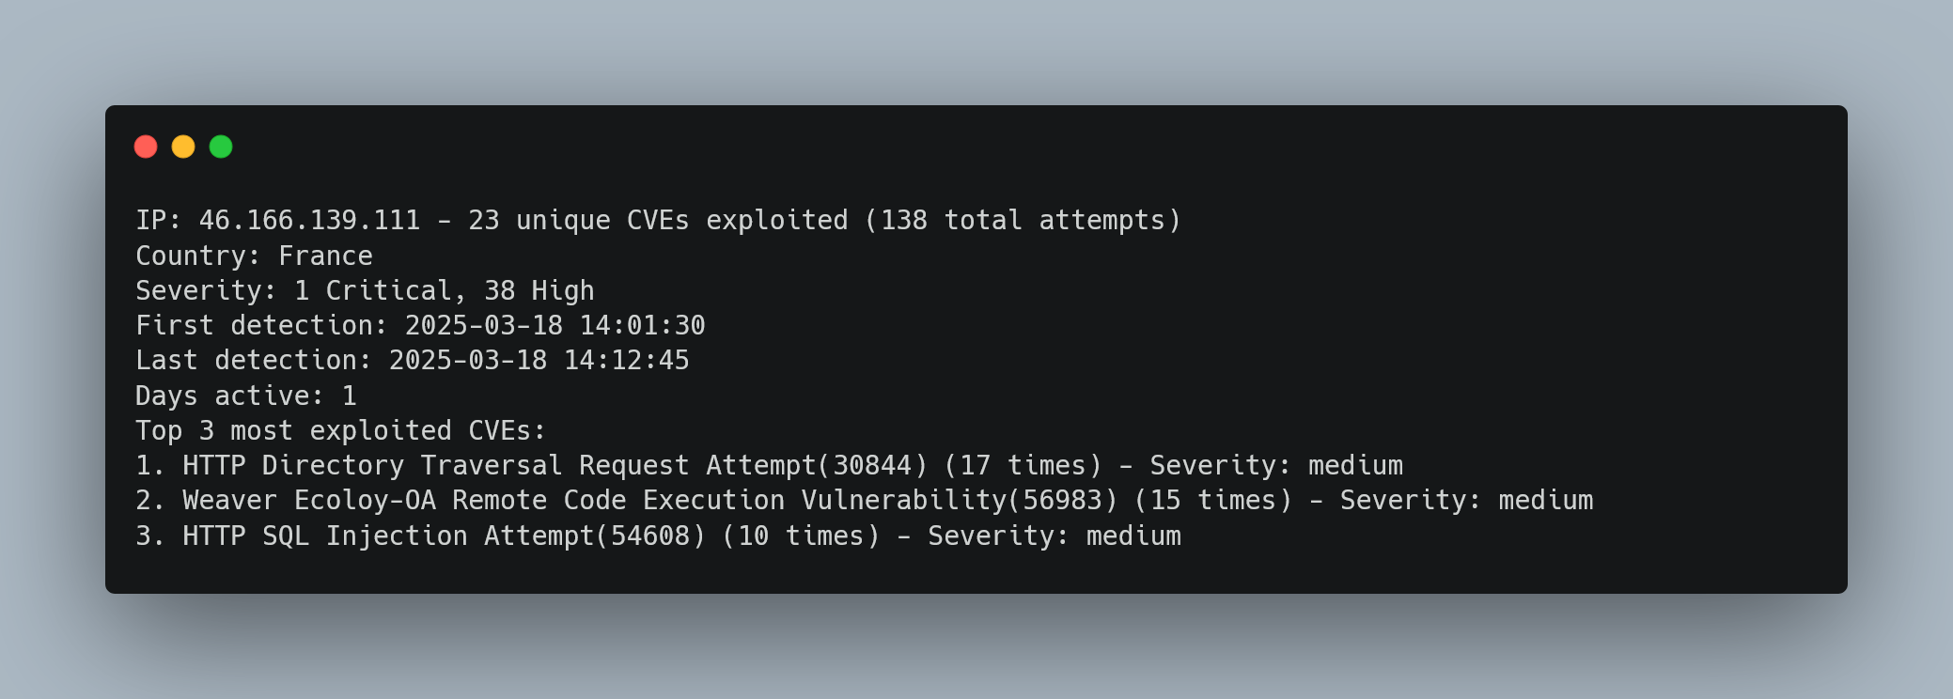
Task: Select the text '23 unique CVEs exploited'
Action: click(658, 220)
